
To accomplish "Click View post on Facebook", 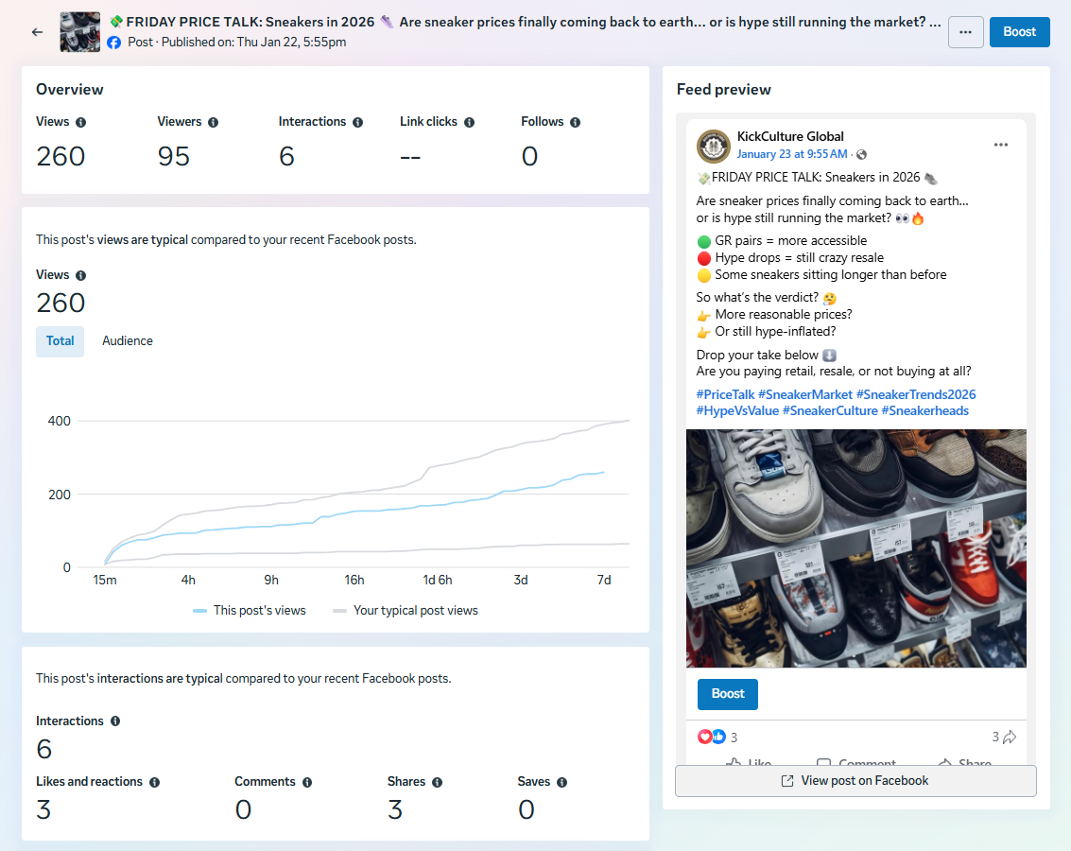I will point(855,781).
